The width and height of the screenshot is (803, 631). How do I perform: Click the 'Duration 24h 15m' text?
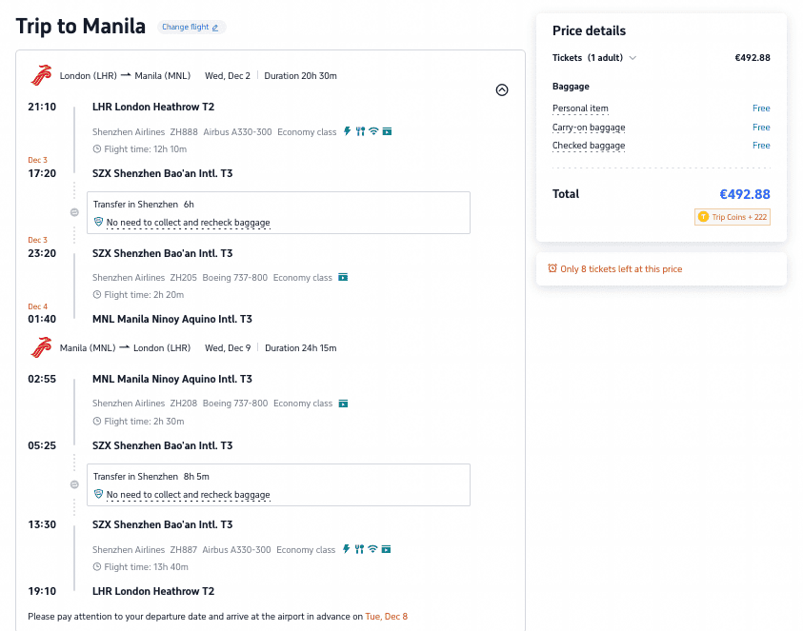[301, 348]
